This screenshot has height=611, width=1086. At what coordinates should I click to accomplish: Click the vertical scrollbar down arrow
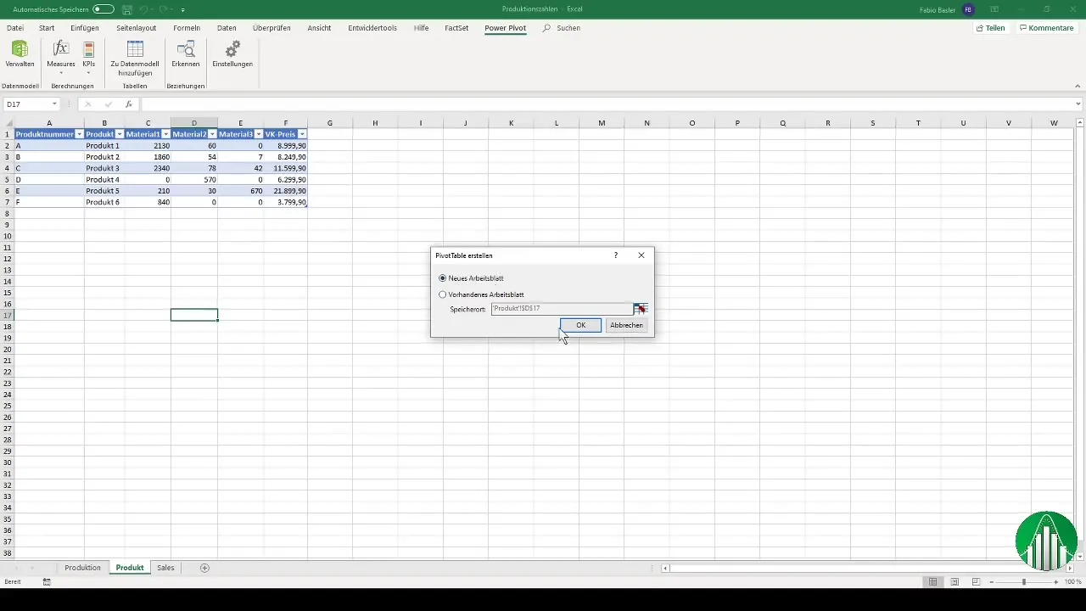tap(1078, 557)
